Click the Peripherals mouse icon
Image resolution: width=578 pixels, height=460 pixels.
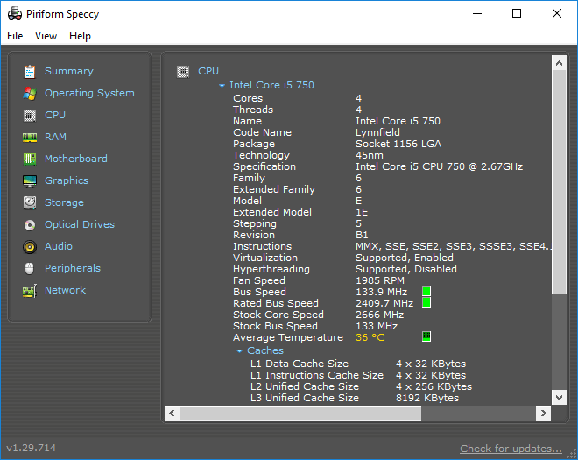pos(30,268)
